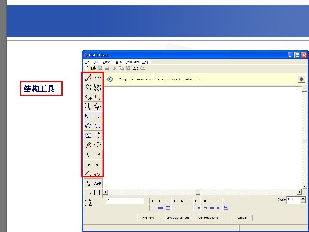The height and width of the screenshot is (232, 309).
Task: Select the double bond type
Action: coord(160,208)
